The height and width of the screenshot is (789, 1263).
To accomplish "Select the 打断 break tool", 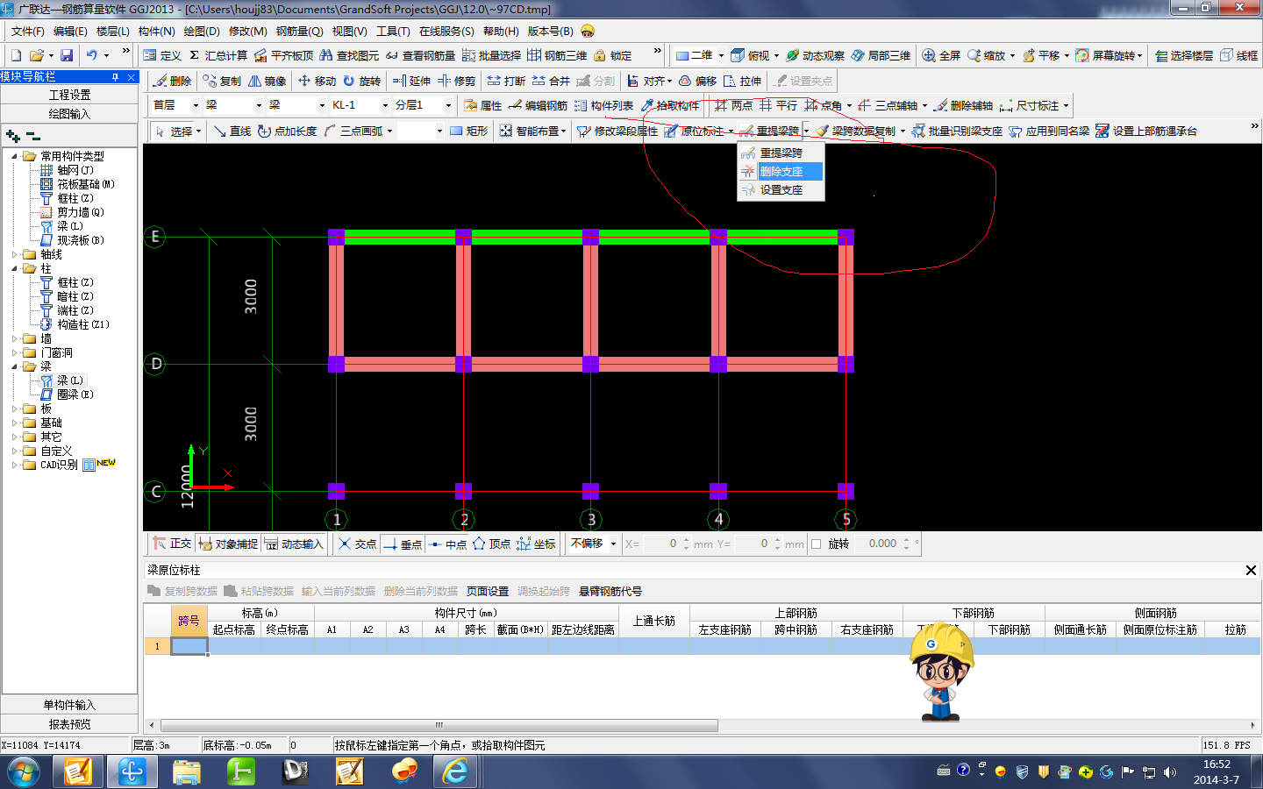I will pos(506,81).
